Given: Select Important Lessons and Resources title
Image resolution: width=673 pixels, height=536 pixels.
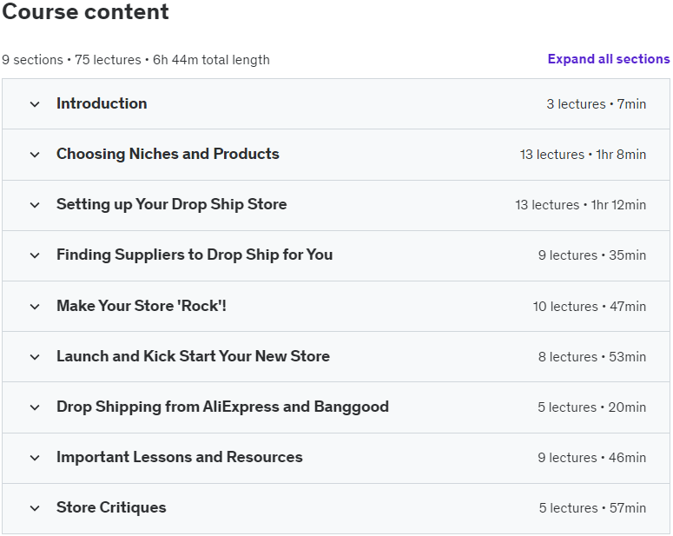Looking at the screenshot, I should pos(180,457).
